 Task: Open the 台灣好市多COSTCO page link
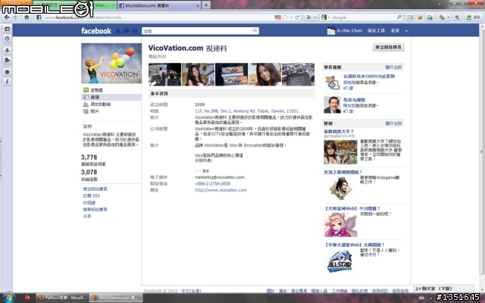point(369,76)
